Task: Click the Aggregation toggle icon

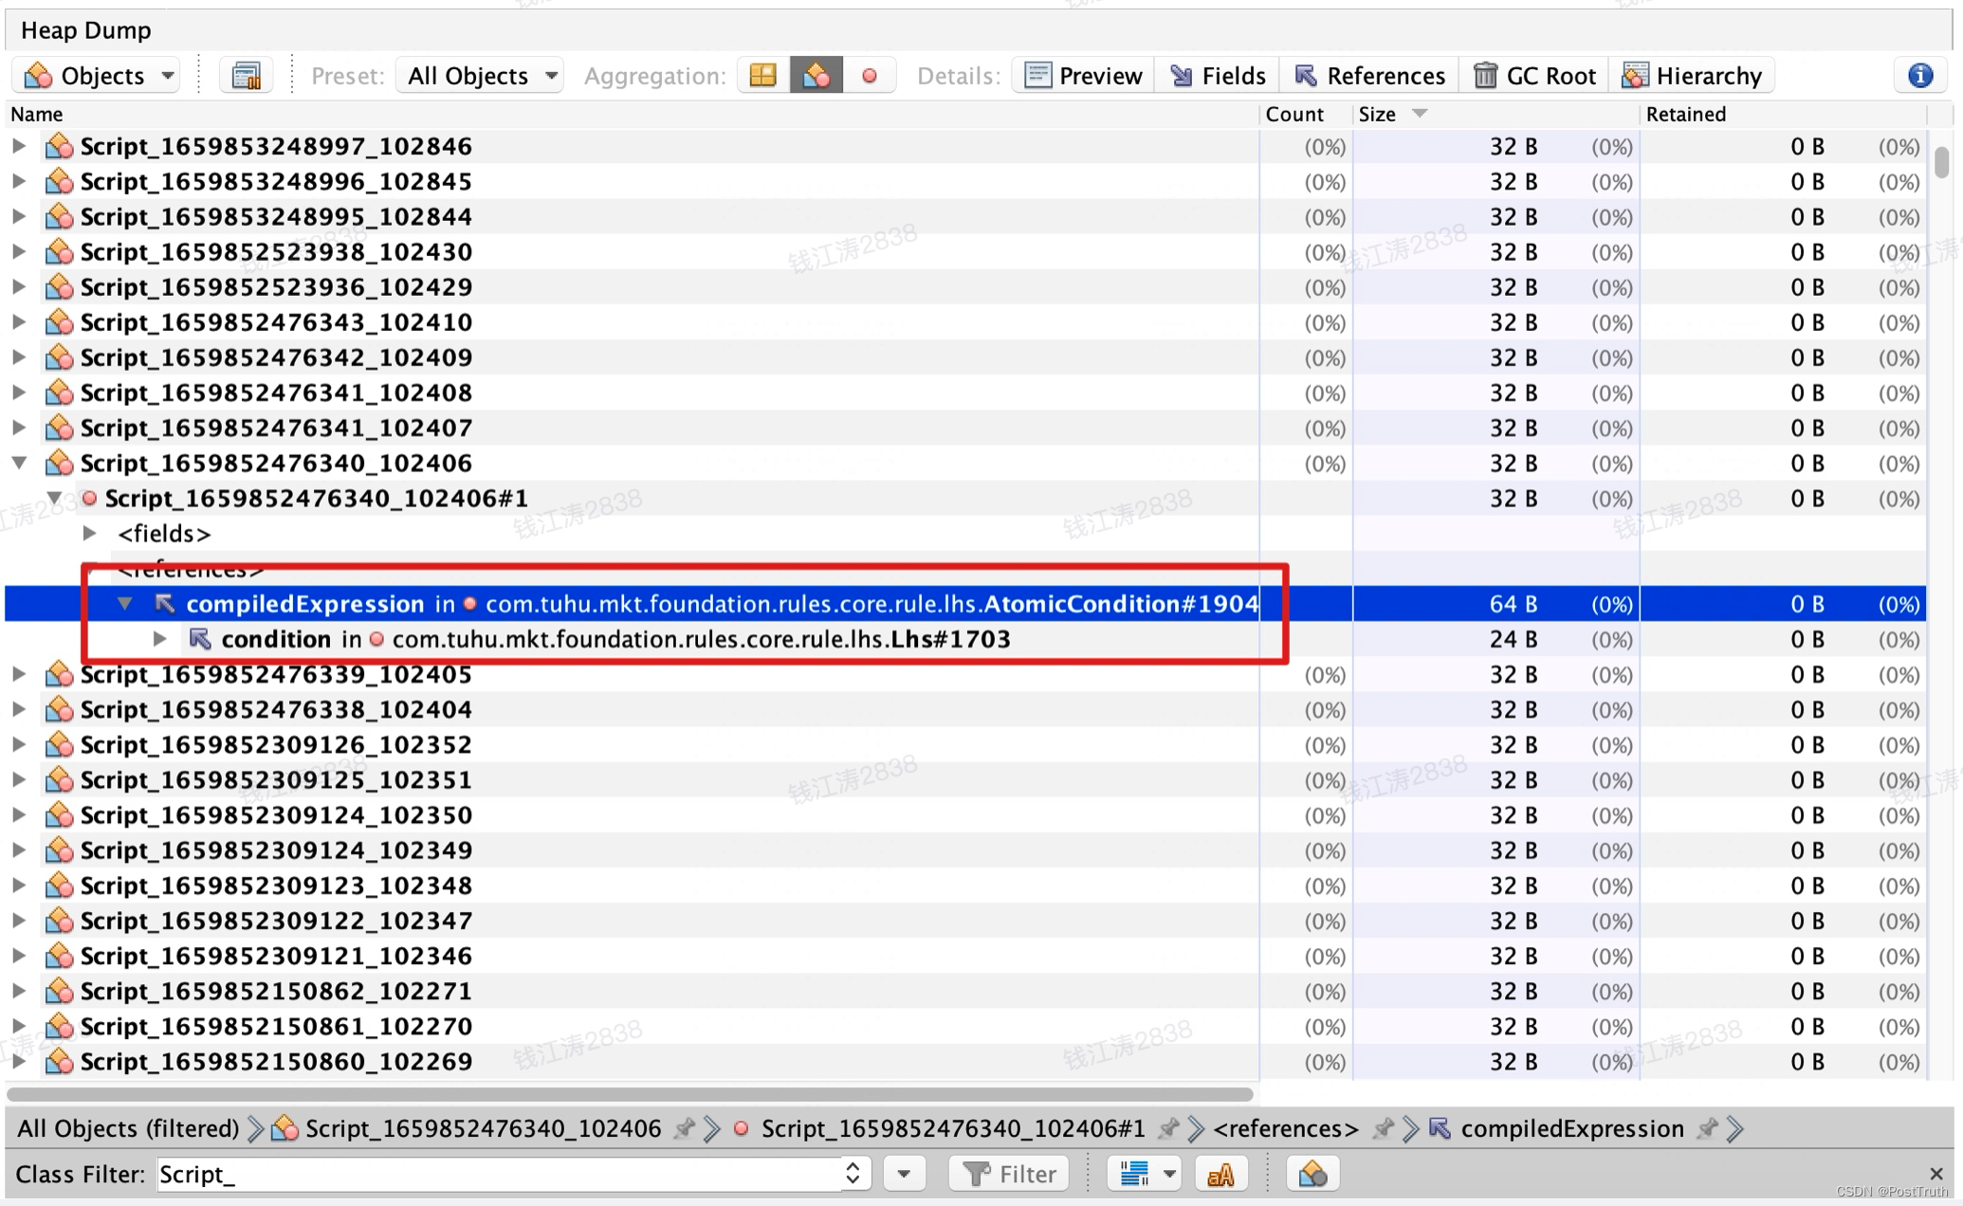Action: tap(815, 76)
